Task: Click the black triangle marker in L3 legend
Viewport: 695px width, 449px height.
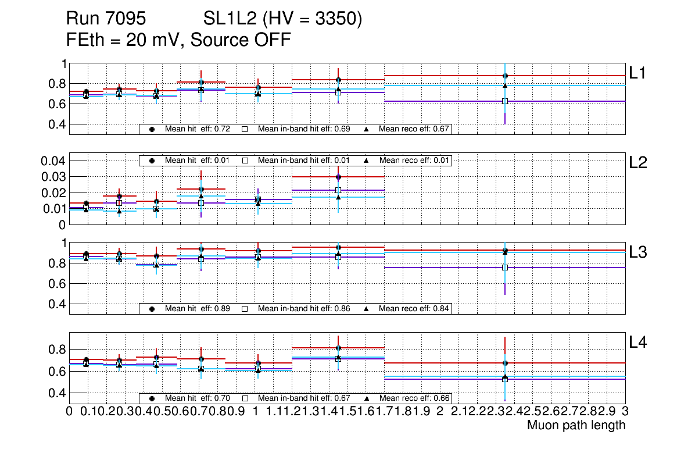Action: [x=367, y=309]
